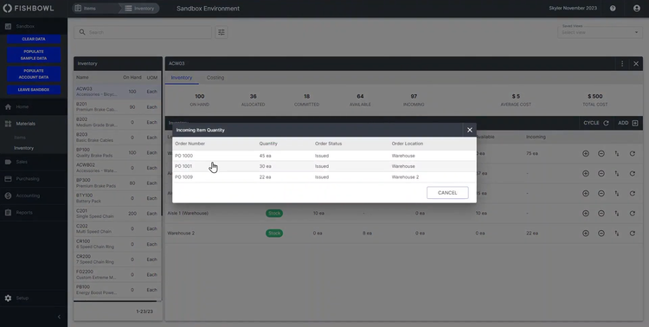Open the search filter options icon
This screenshot has height=327, width=649.
pyautogui.click(x=222, y=32)
